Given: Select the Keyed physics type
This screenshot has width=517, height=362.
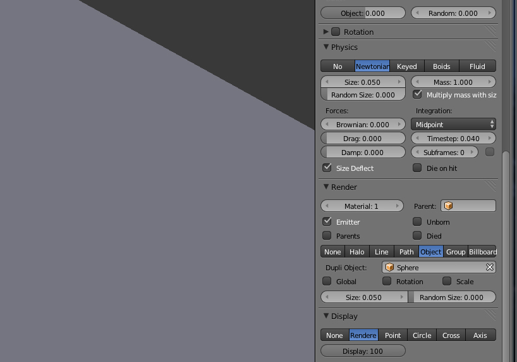Looking at the screenshot, I should coord(407,66).
